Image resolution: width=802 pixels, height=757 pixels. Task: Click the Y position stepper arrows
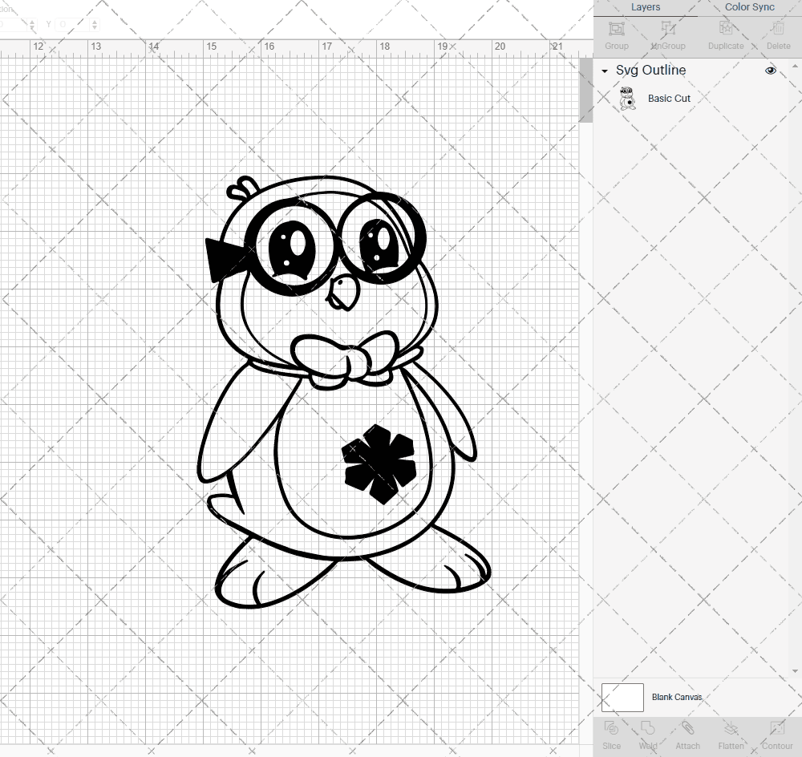click(x=95, y=24)
